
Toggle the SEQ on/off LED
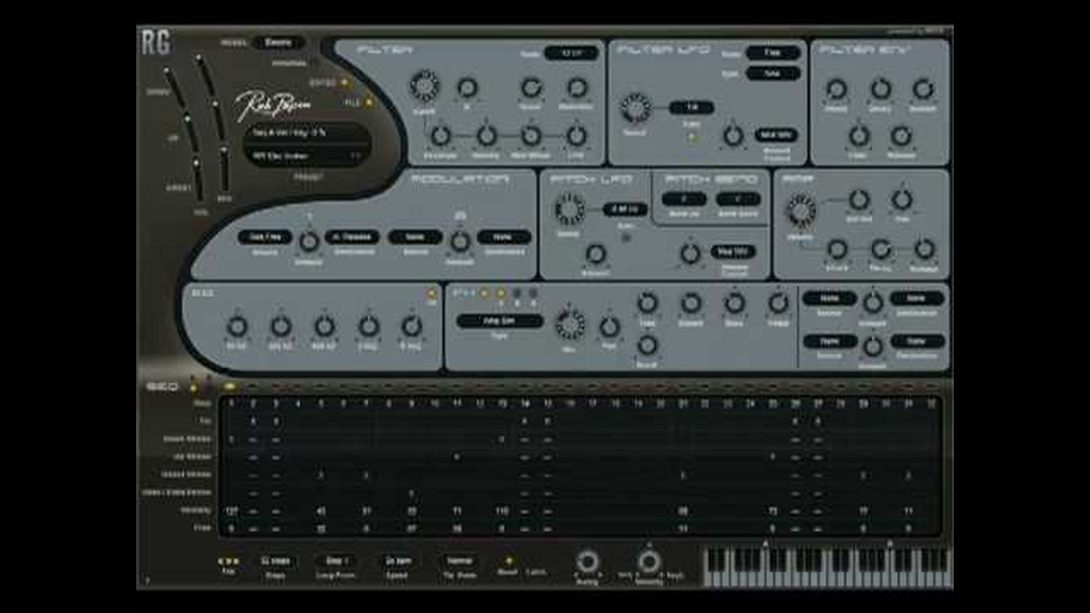(x=193, y=388)
